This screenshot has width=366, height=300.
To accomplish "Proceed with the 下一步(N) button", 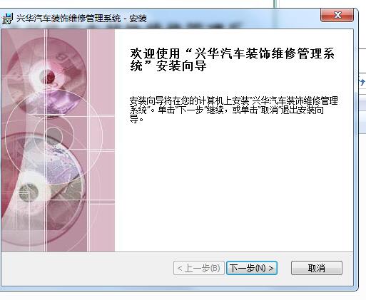I will pyautogui.click(x=252, y=268).
